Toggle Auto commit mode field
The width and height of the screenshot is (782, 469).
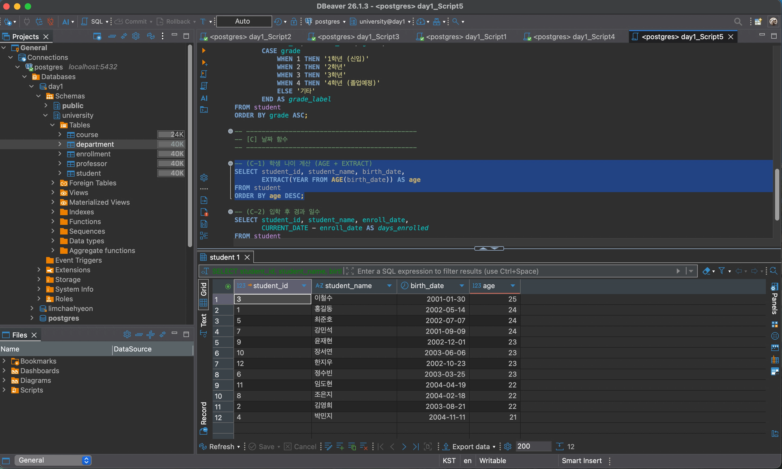click(x=244, y=21)
